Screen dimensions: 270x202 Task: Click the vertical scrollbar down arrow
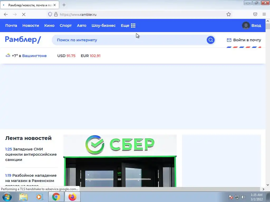268,185
